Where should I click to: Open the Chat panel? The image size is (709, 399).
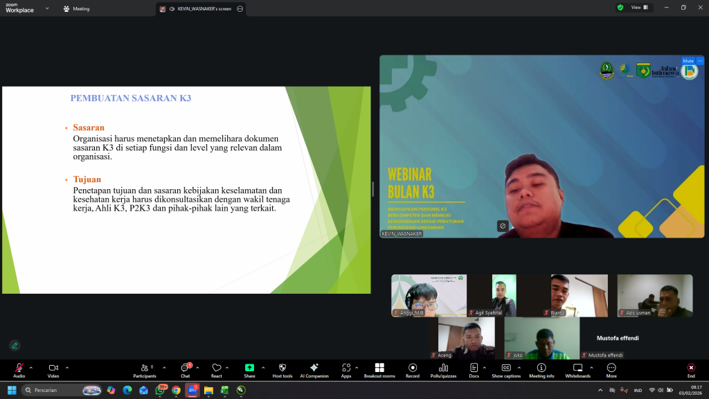pos(185,369)
